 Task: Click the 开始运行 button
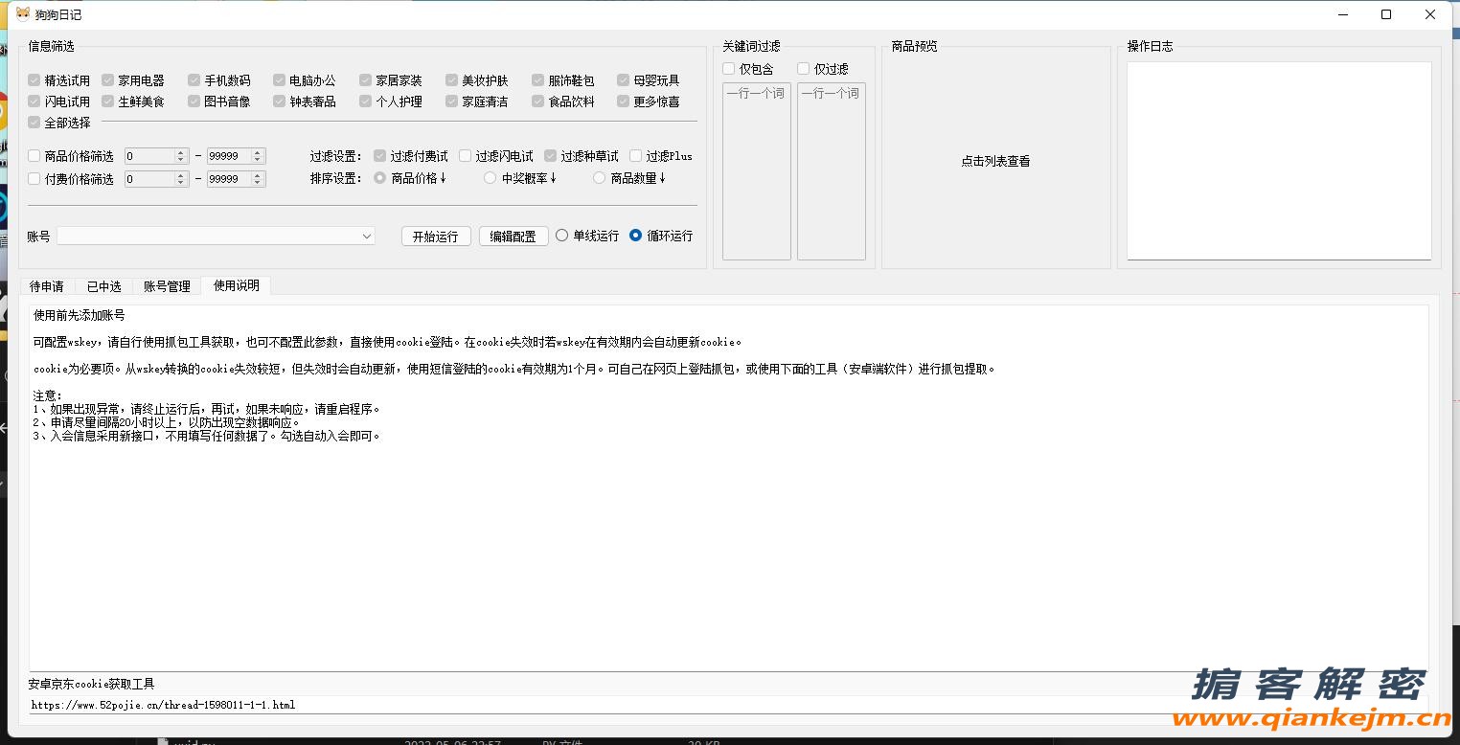(436, 237)
